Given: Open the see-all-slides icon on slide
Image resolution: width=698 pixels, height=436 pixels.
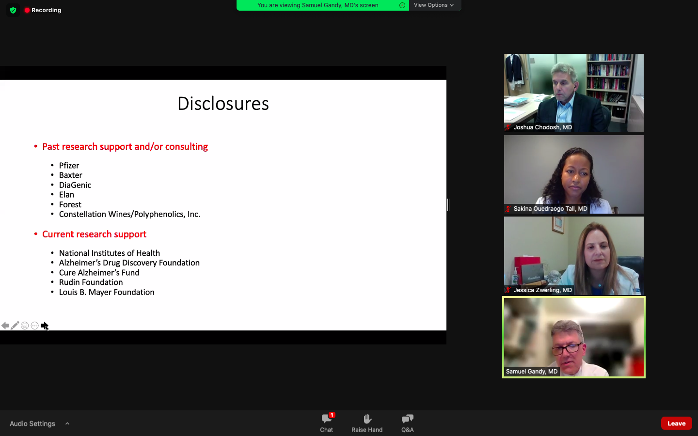Looking at the screenshot, I should (x=25, y=326).
